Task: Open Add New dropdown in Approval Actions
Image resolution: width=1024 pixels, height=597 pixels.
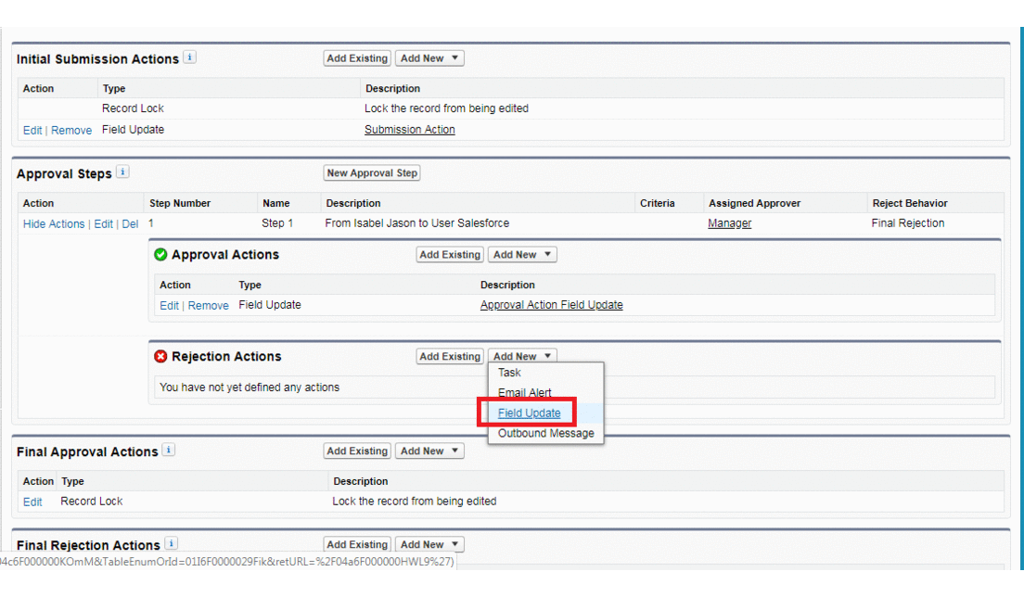Action: tap(522, 255)
